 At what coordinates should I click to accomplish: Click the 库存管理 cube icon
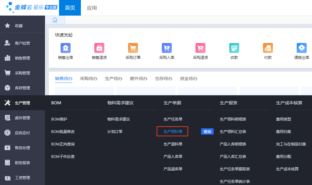[x=7, y=88]
